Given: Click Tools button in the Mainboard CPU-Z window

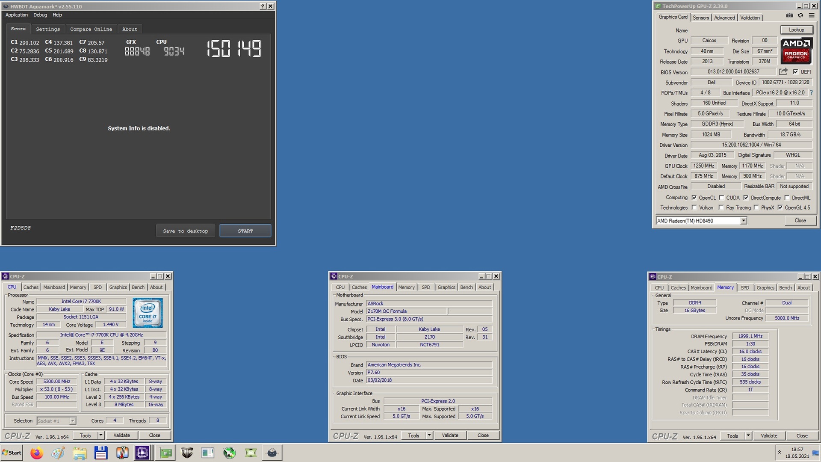Looking at the screenshot, I should click(x=413, y=435).
